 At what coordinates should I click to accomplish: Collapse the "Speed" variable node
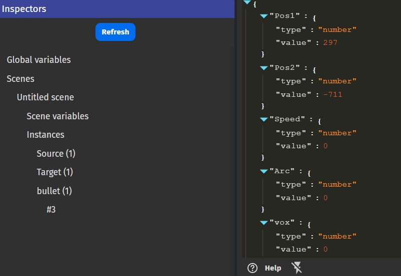click(263, 119)
